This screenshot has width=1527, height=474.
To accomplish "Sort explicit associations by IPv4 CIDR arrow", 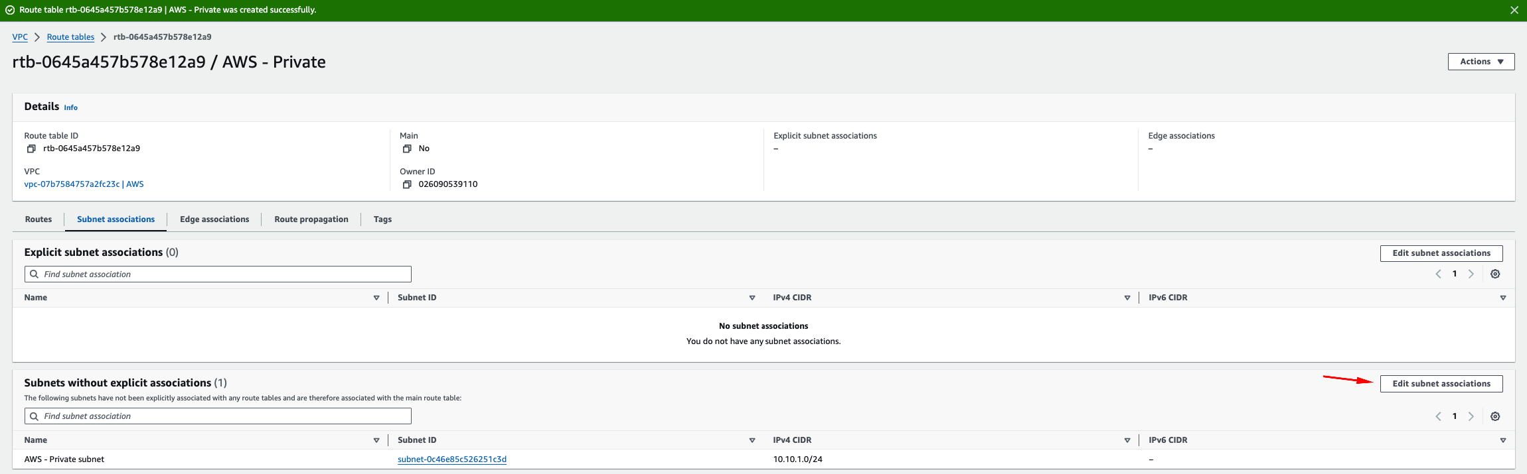I will 1127,298.
